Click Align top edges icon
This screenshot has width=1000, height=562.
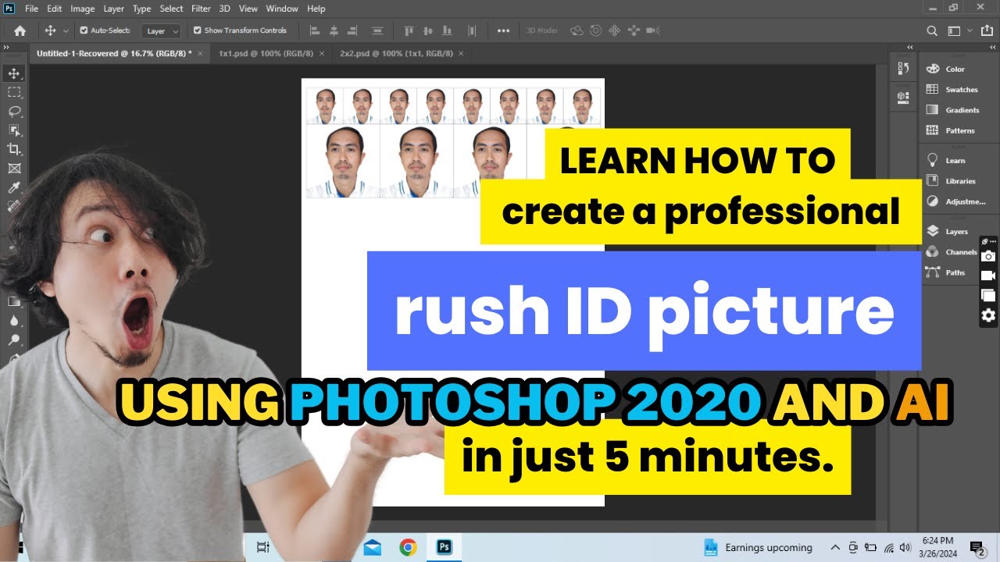(x=408, y=30)
